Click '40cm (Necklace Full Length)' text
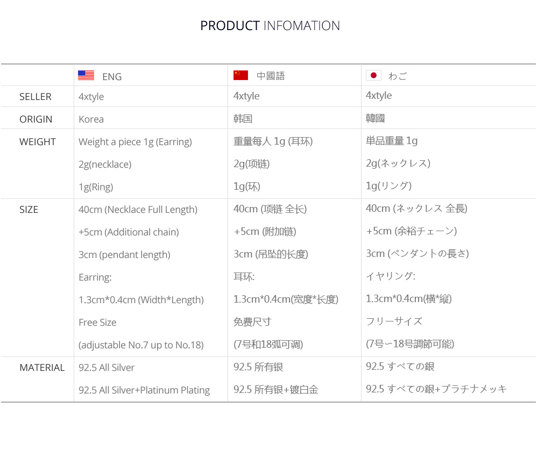 click(138, 210)
